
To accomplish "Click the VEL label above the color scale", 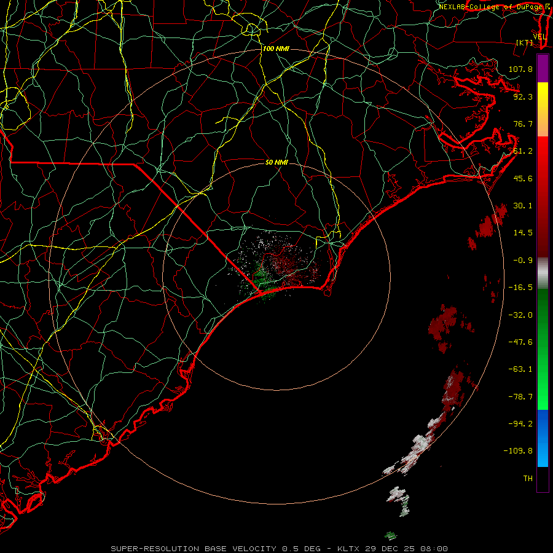I will [539, 37].
